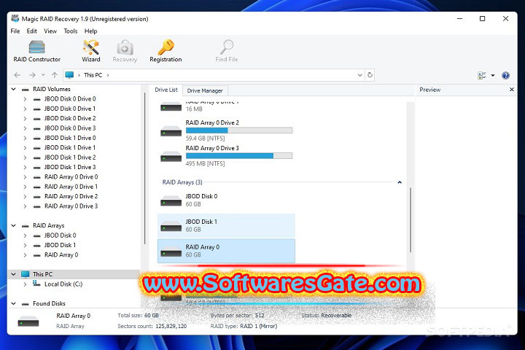Go up one folder level
Image resolution: width=525 pixels, height=350 pixels.
click(55, 75)
